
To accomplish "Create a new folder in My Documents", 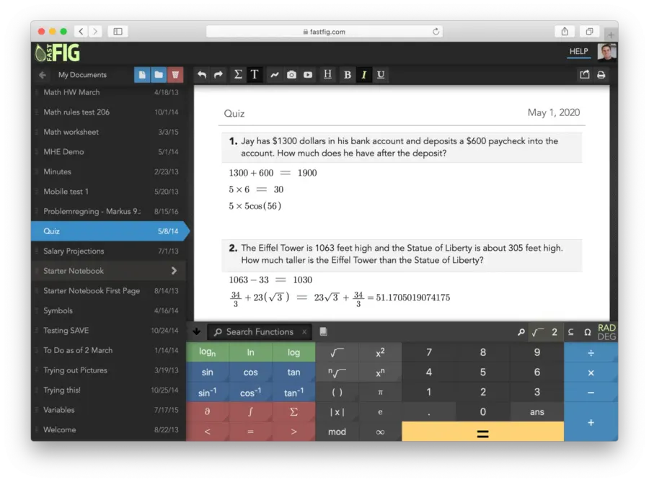I will click(x=159, y=75).
